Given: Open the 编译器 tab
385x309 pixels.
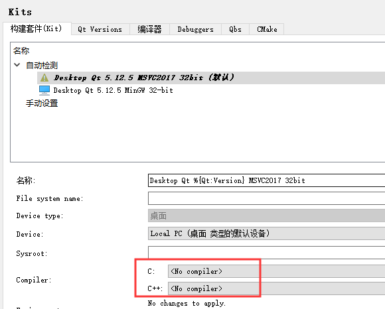Looking at the screenshot, I should [x=149, y=29].
